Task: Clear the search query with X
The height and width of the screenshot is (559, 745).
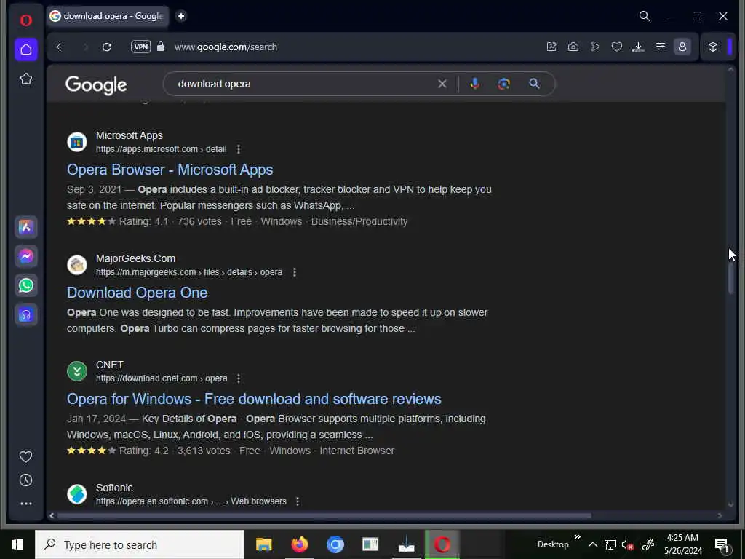Action: (442, 84)
